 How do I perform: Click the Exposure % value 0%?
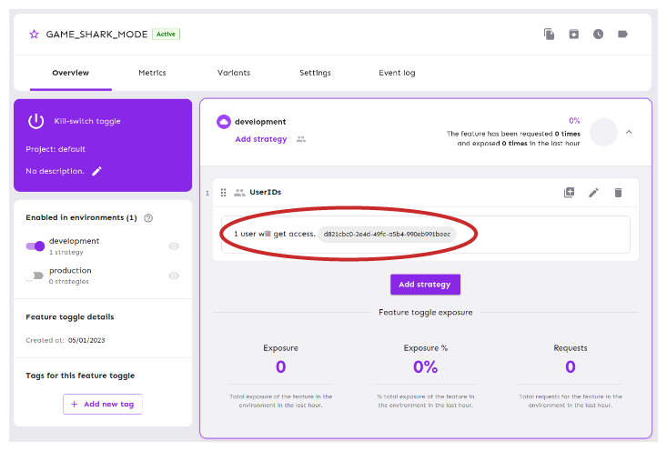point(425,366)
